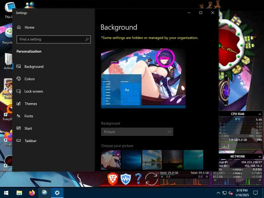Click the disk usage Used 29.8 GB widget
Viewport: 264px width, 198px height.
tap(184, 178)
